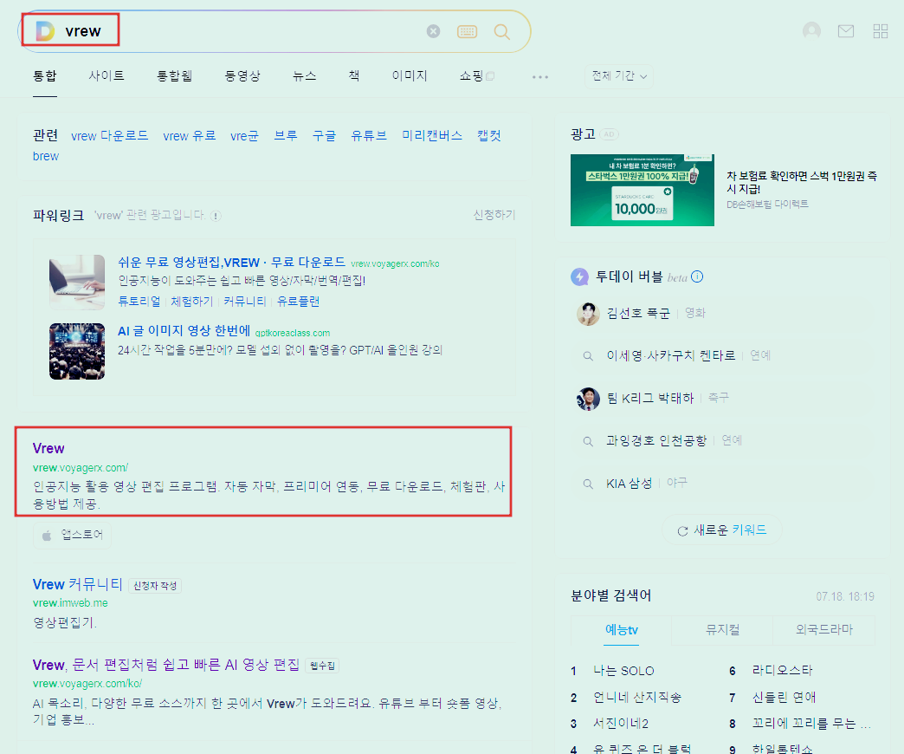Click related search brew

click(x=46, y=156)
